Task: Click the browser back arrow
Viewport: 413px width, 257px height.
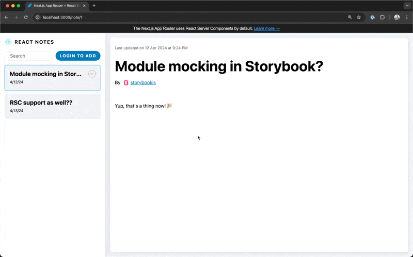Action: tap(6, 18)
